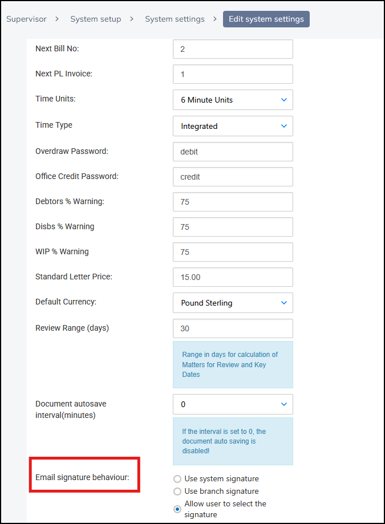Click the WIP % Warning input
Image resolution: width=385 pixels, height=524 pixels.
click(x=233, y=252)
